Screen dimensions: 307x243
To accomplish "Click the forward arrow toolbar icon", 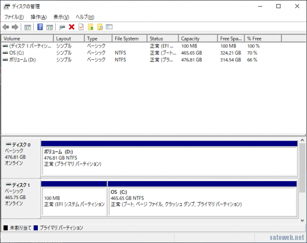I will [x=15, y=27].
